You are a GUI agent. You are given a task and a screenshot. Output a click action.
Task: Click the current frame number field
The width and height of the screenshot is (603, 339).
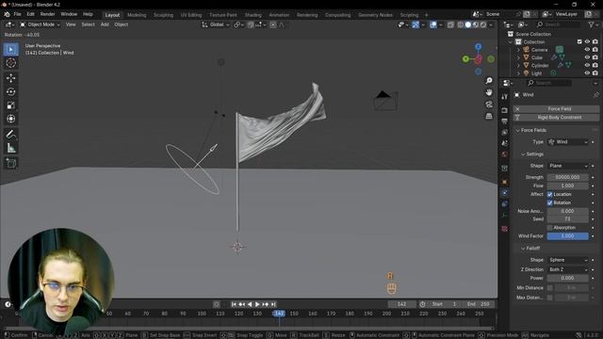(401, 304)
